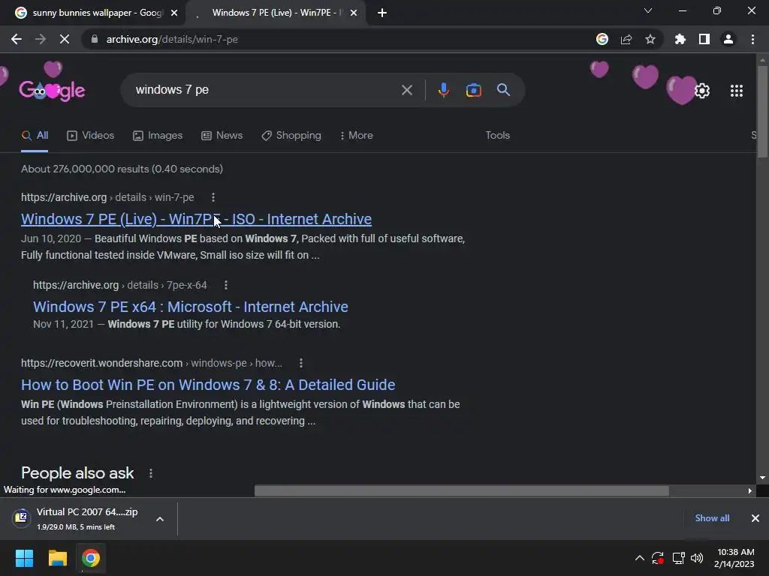
Task: Expand the Virtual PC 2007 download options chevron
Action: pos(160,519)
